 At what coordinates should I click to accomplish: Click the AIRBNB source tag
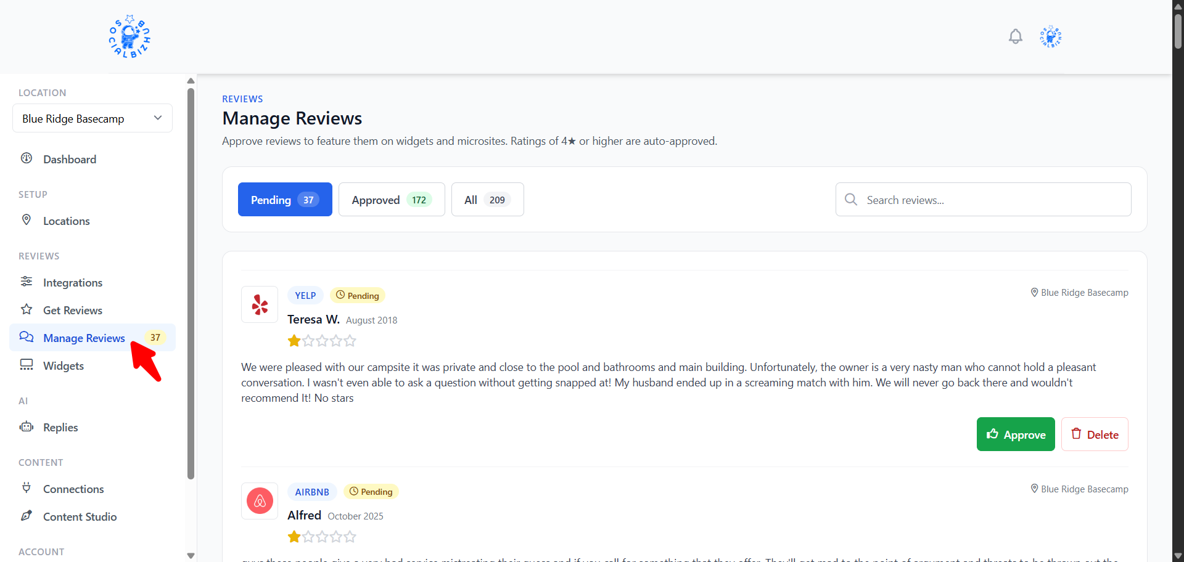click(312, 492)
